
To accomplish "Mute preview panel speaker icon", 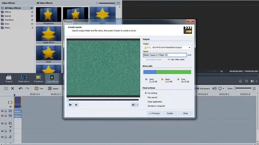I will click(252, 81).
